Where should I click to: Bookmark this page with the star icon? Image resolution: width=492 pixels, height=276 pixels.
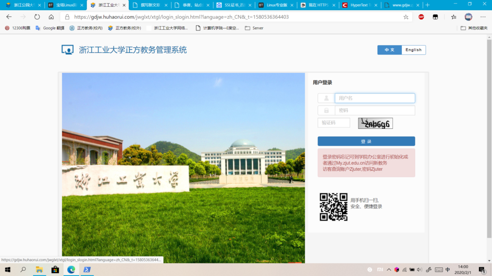(406, 17)
